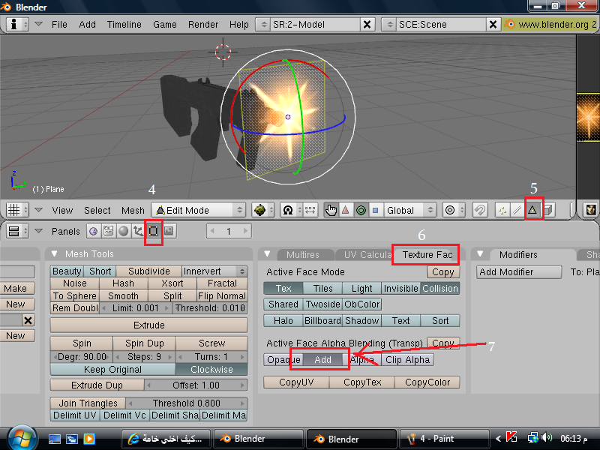
Task: Toggle move object centers only icon
Action: 310,210
